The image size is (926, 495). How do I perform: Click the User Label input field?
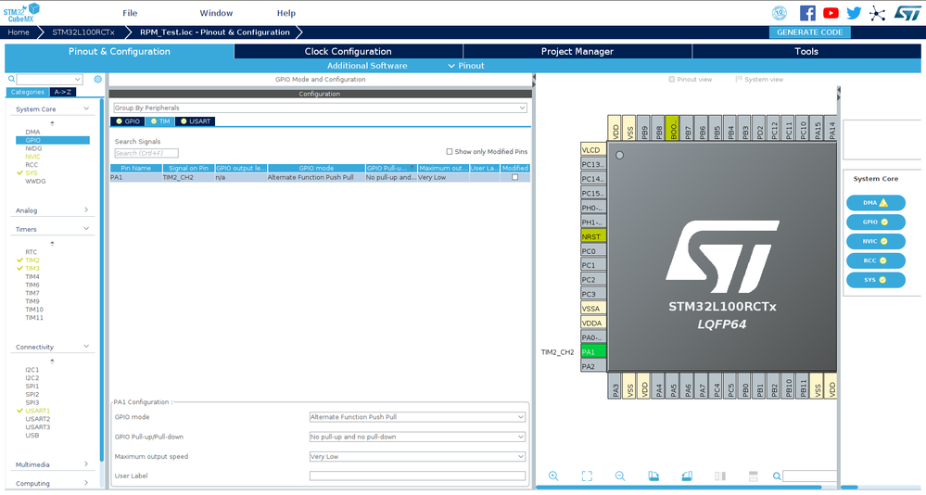pyautogui.click(x=417, y=476)
